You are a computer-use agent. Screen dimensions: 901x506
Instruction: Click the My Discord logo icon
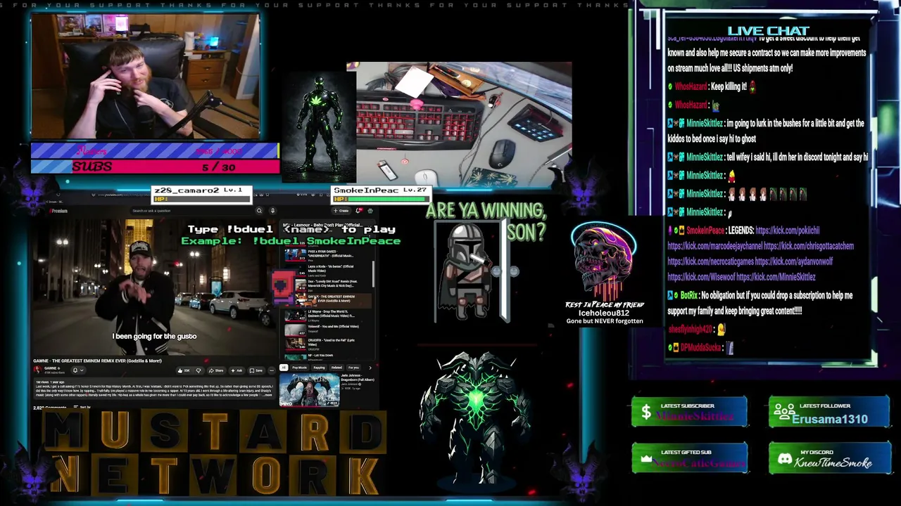click(x=784, y=459)
